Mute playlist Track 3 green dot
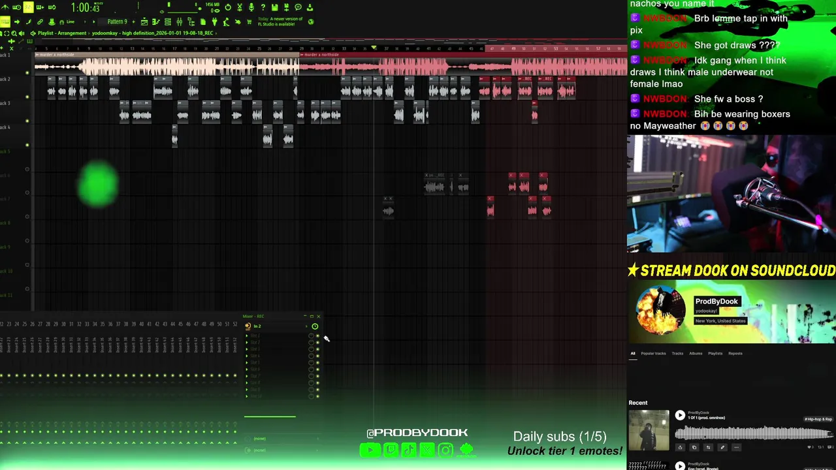 (27, 121)
